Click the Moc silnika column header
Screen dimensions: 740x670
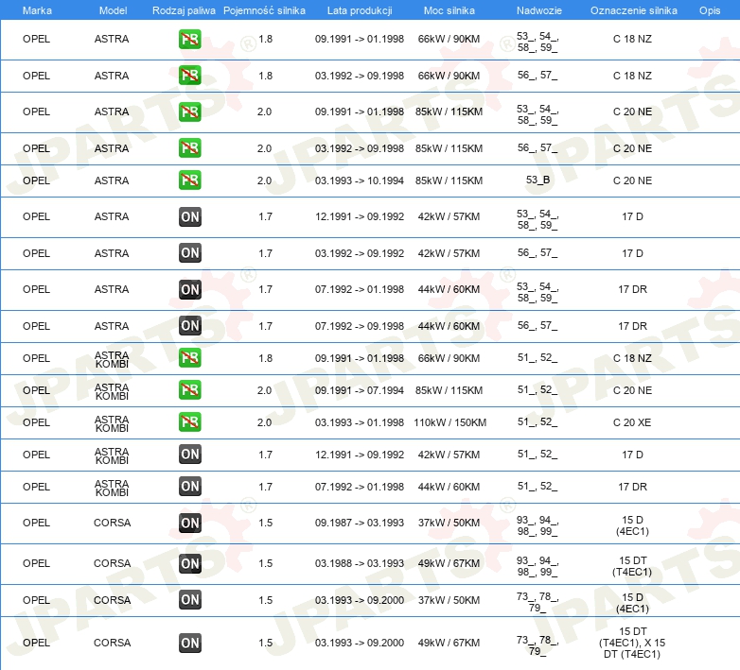[x=449, y=10]
